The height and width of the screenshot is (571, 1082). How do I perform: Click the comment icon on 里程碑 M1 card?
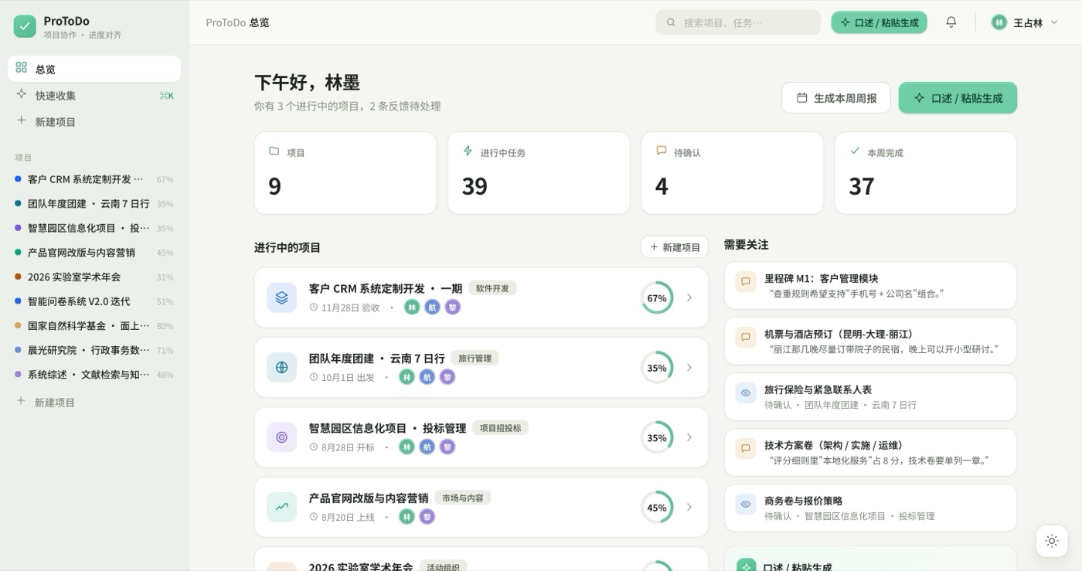tap(746, 282)
